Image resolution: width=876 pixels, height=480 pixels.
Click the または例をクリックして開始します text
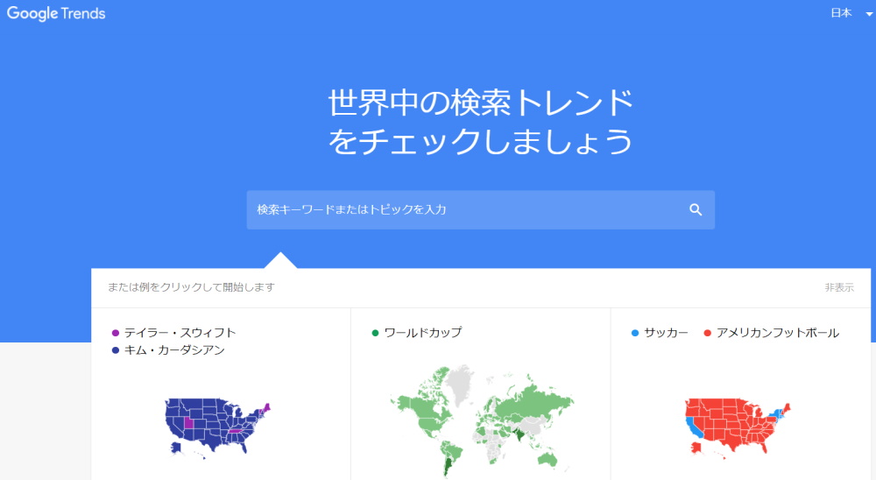[191, 287]
